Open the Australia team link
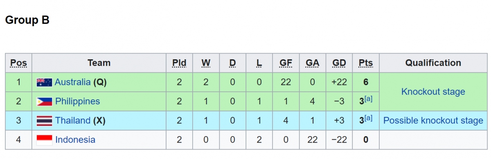Image resolution: width=491 pixels, height=159 pixels. click(x=72, y=82)
